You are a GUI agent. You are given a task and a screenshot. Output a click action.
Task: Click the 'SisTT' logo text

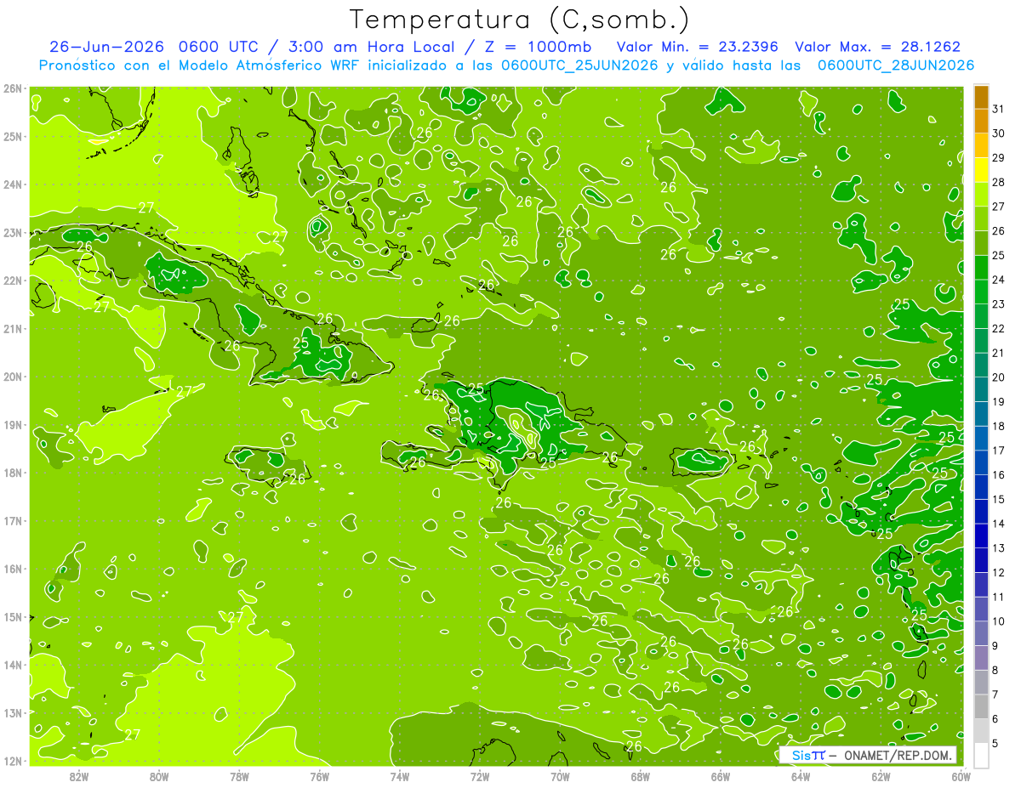pos(808,755)
